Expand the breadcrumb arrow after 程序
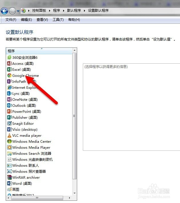Viewport: 180px width, 203px height. (63, 11)
